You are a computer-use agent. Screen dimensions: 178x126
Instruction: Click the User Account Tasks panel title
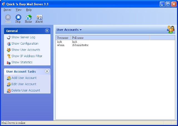tap(21, 71)
